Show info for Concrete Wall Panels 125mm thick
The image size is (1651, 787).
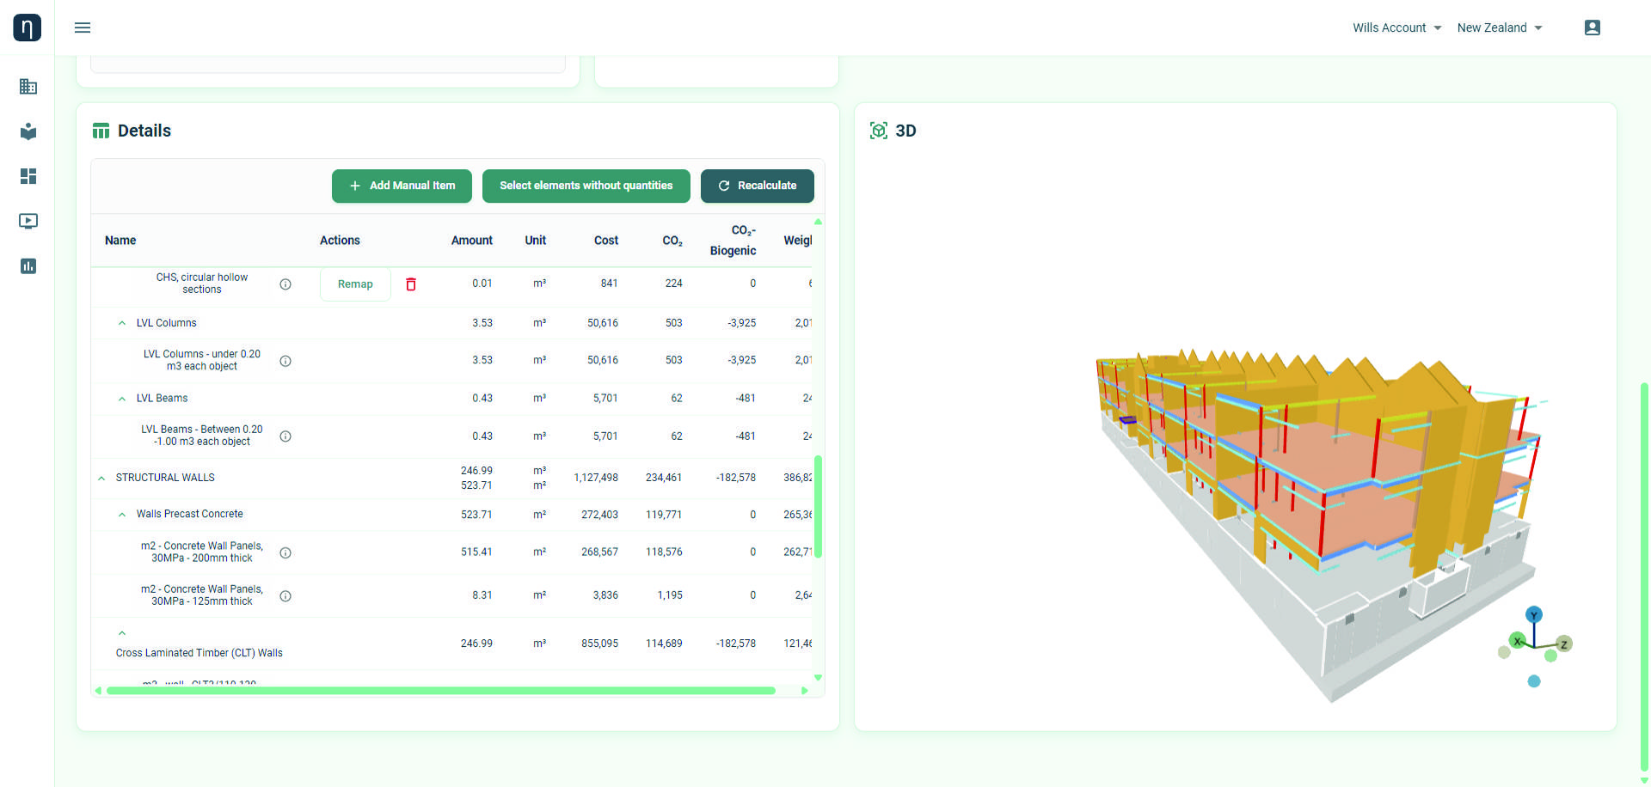pos(285,596)
